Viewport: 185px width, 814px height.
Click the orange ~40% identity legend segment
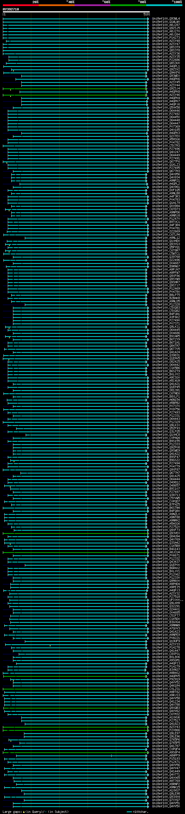click(57, 5)
